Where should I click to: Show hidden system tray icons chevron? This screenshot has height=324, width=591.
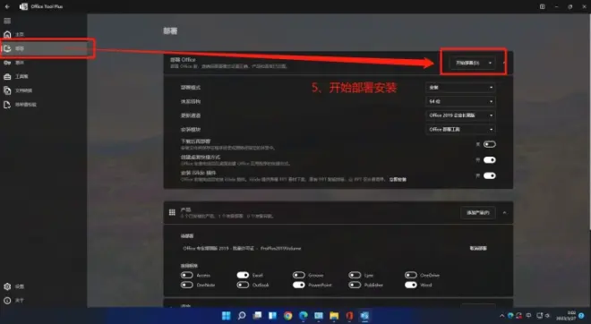click(501, 316)
